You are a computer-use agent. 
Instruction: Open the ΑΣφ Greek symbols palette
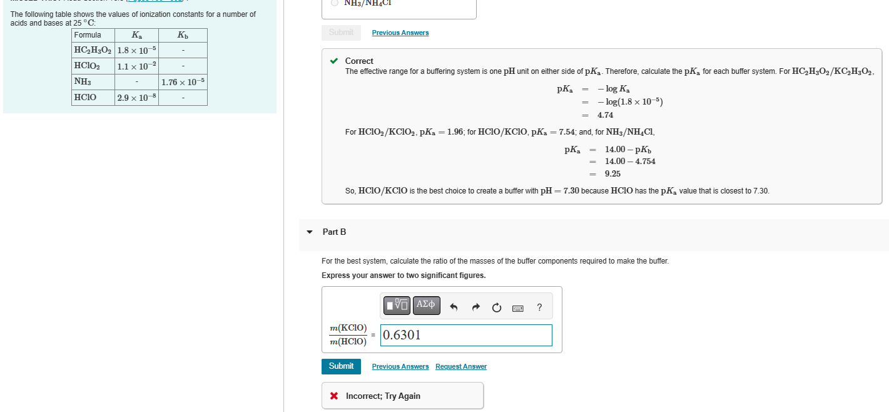coord(426,306)
